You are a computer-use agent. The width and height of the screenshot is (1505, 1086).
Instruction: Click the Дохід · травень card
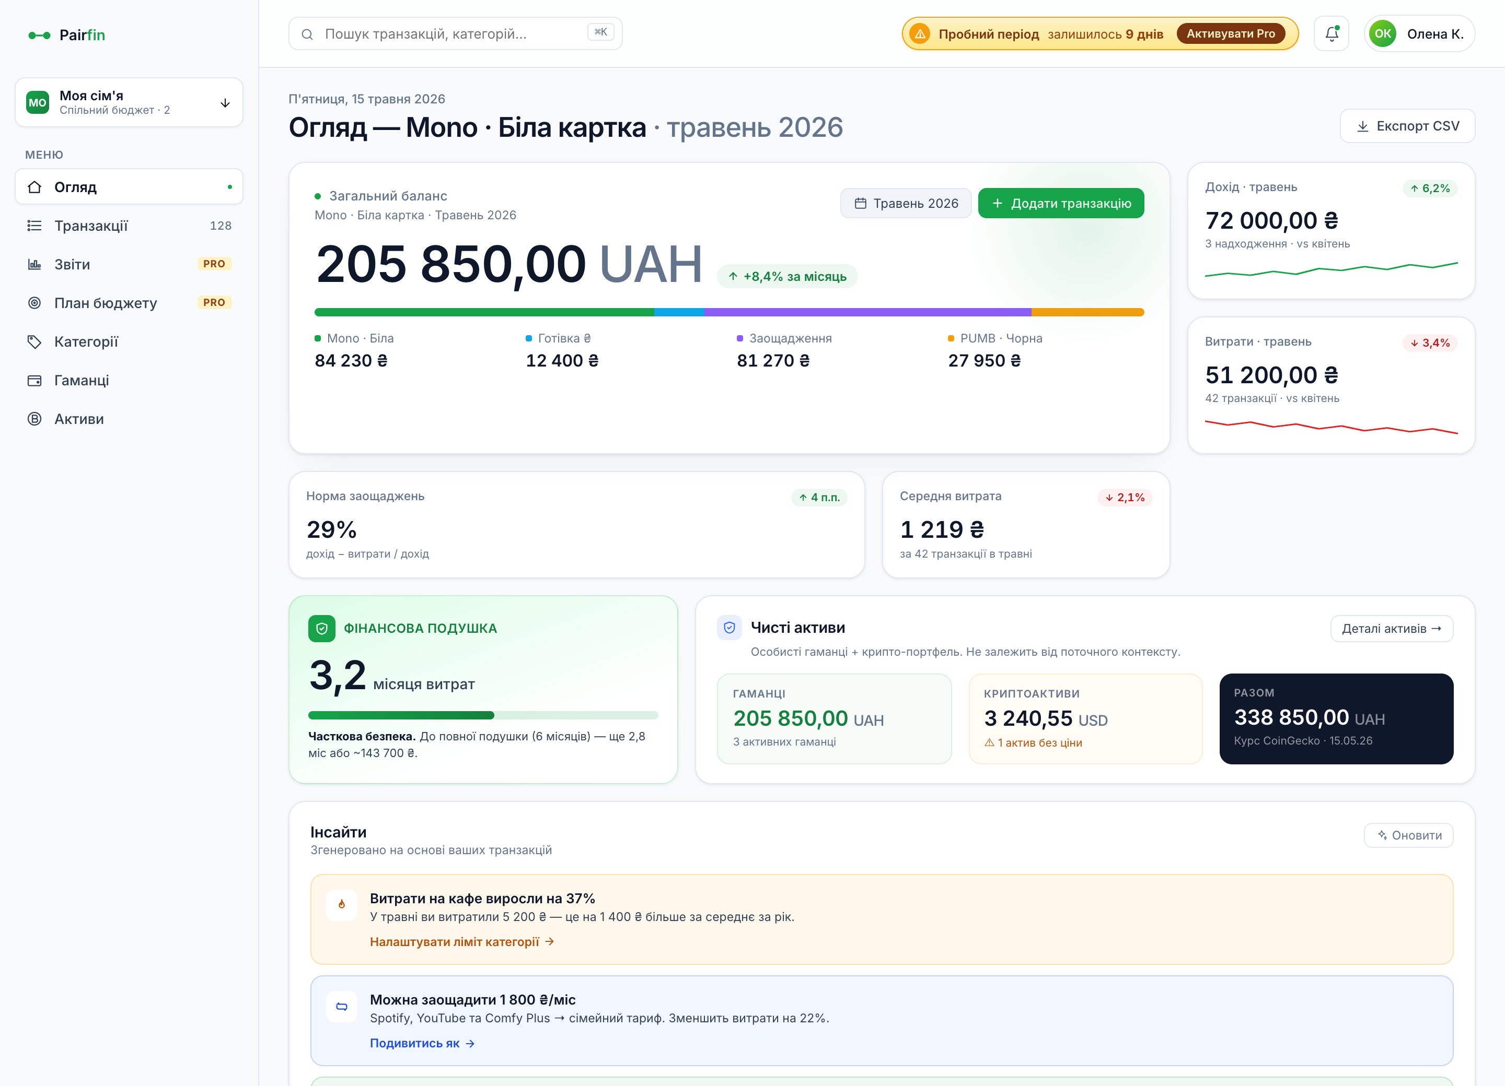pos(1331,231)
